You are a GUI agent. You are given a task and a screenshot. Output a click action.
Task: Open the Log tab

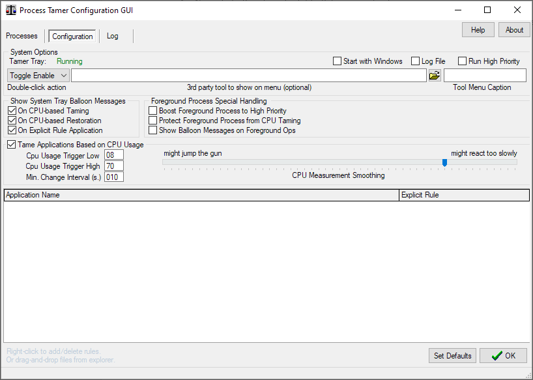coord(113,36)
